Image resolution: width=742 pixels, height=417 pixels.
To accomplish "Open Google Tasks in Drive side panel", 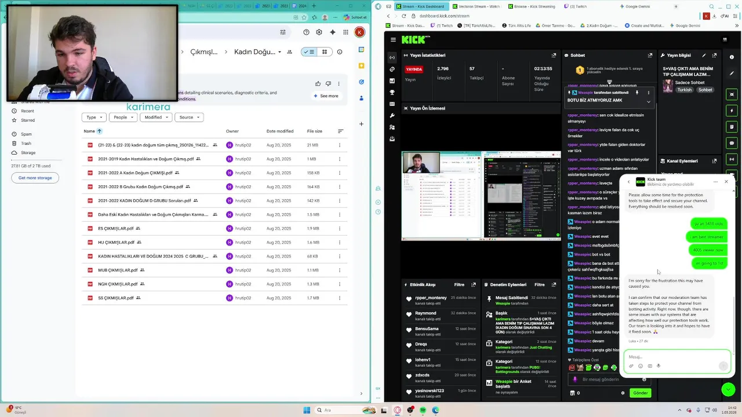I will point(361,82).
